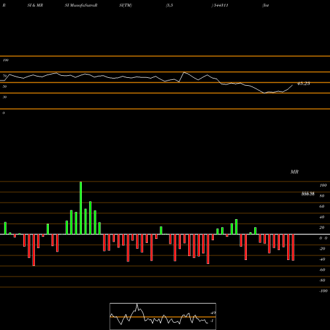Click the 70 label on the RSI axis
Screen dimensions: 330x330
click(5, 76)
